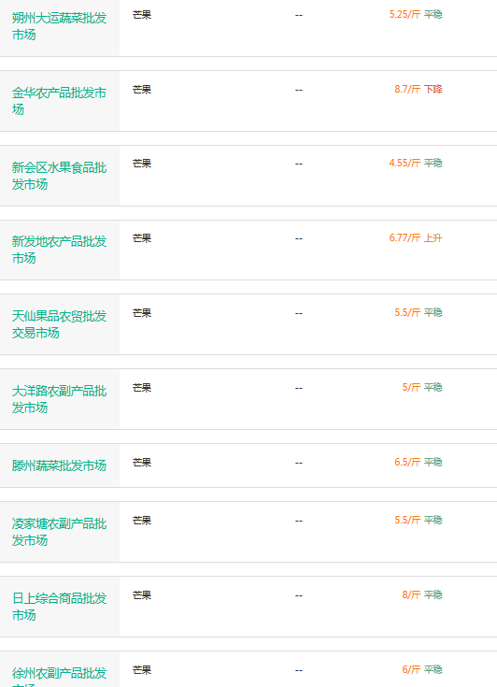The image size is (497, 687).
Task: Open 金华农产品批发市场 market link
Action: (59, 101)
